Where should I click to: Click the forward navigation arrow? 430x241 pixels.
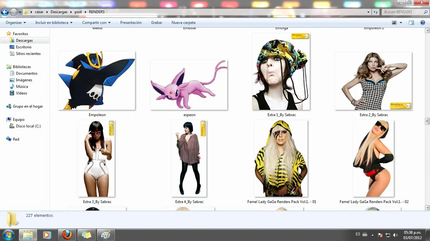click(14, 12)
